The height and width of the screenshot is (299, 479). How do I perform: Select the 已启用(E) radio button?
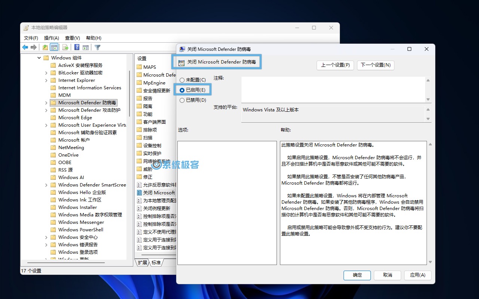(x=182, y=90)
